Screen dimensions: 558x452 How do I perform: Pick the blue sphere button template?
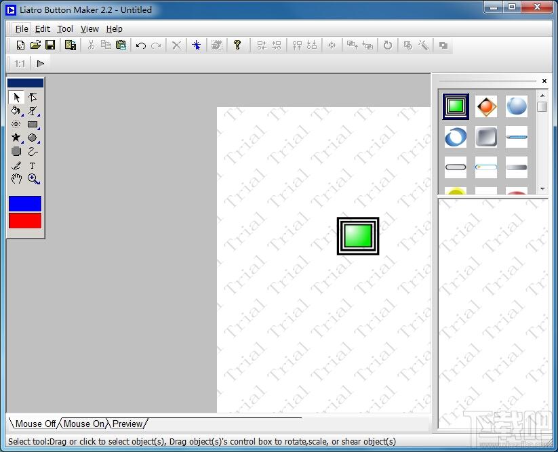(517, 106)
